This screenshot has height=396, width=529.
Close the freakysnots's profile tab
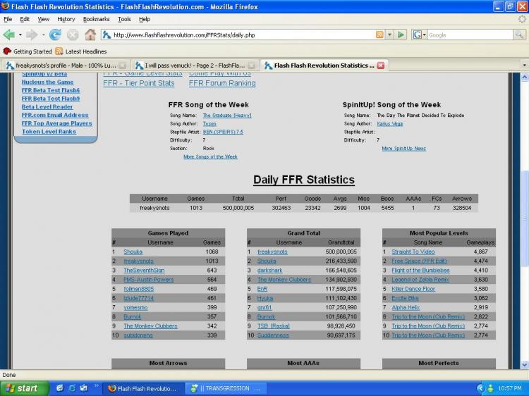[x=123, y=66]
